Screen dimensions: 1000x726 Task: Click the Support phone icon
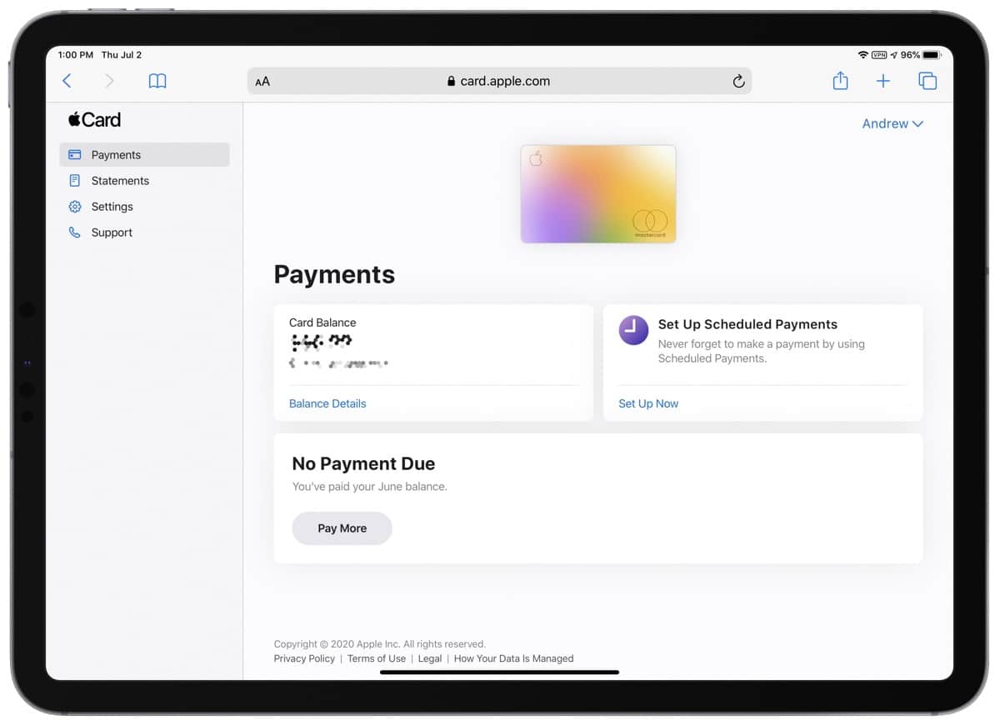tap(75, 233)
